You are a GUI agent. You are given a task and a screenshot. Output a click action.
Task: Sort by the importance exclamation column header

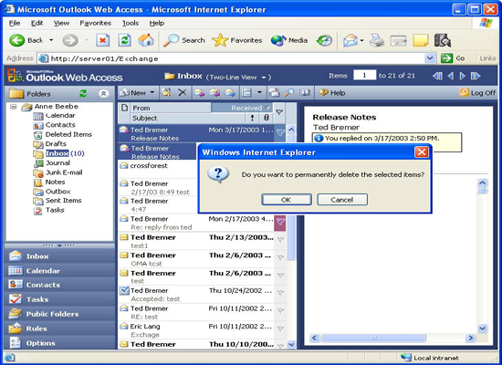(252, 118)
